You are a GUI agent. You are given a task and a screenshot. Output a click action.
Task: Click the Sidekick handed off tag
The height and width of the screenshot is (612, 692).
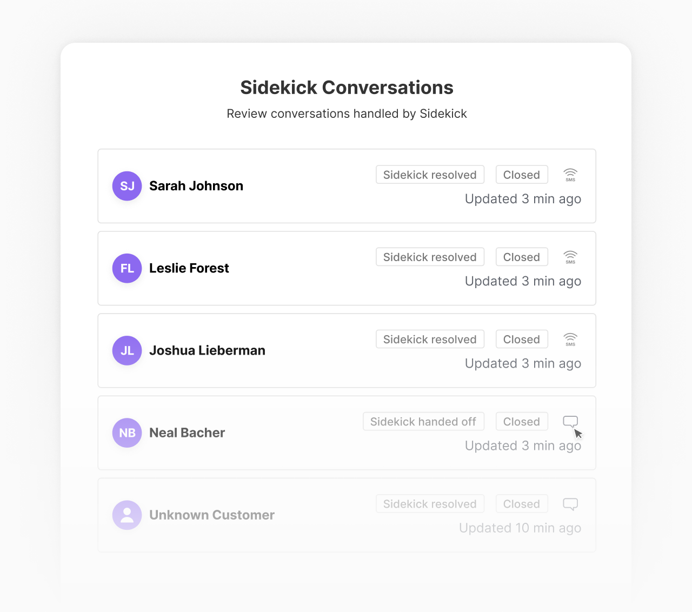pyautogui.click(x=423, y=422)
